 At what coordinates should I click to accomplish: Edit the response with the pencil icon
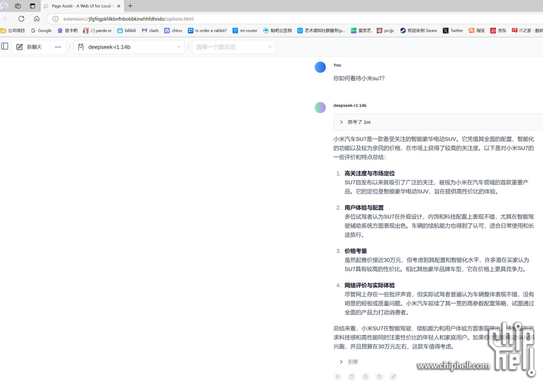tap(393, 377)
